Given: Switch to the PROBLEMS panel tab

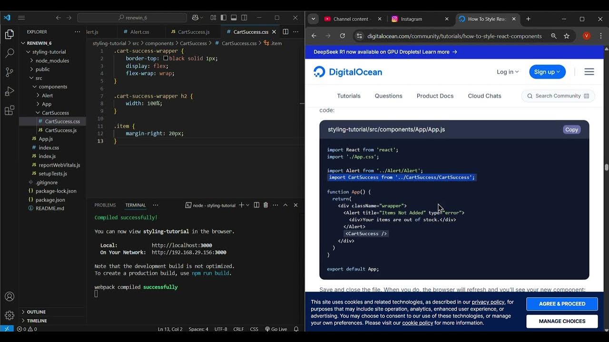Looking at the screenshot, I should pos(105,205).
